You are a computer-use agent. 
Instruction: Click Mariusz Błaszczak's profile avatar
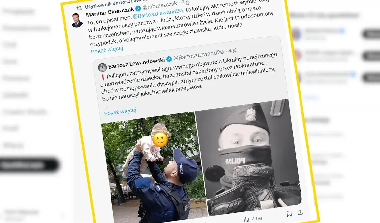(77, 20)
